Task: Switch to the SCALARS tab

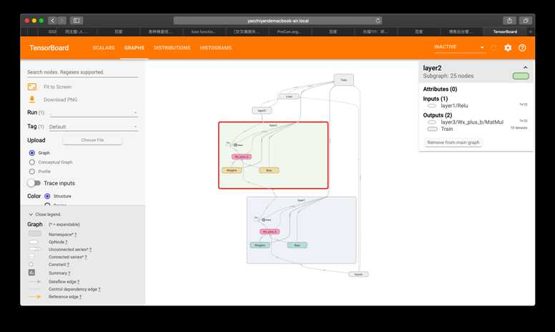Action: (x=104, y=48)
